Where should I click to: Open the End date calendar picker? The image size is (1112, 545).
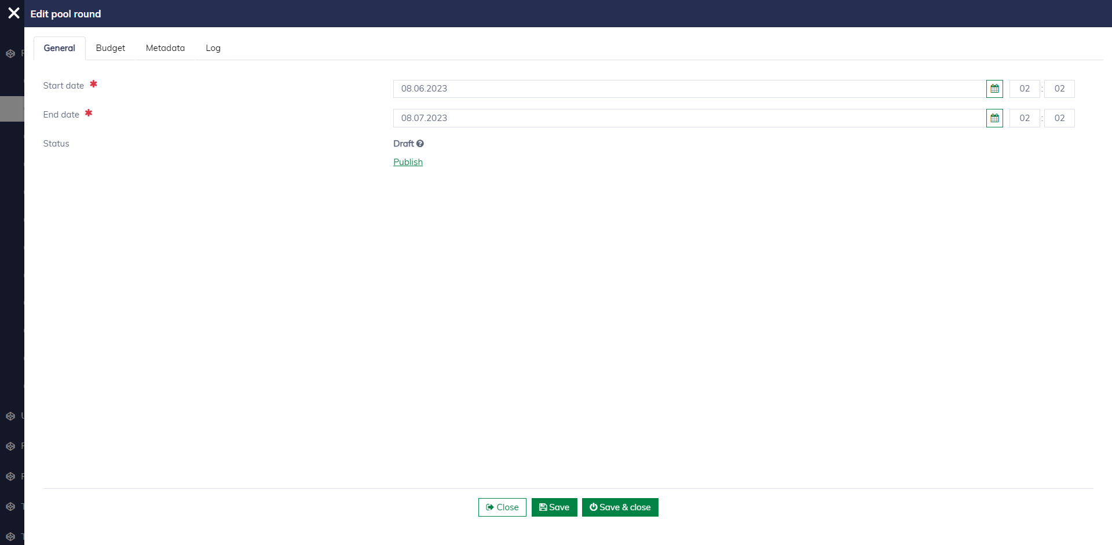point(994,118)
